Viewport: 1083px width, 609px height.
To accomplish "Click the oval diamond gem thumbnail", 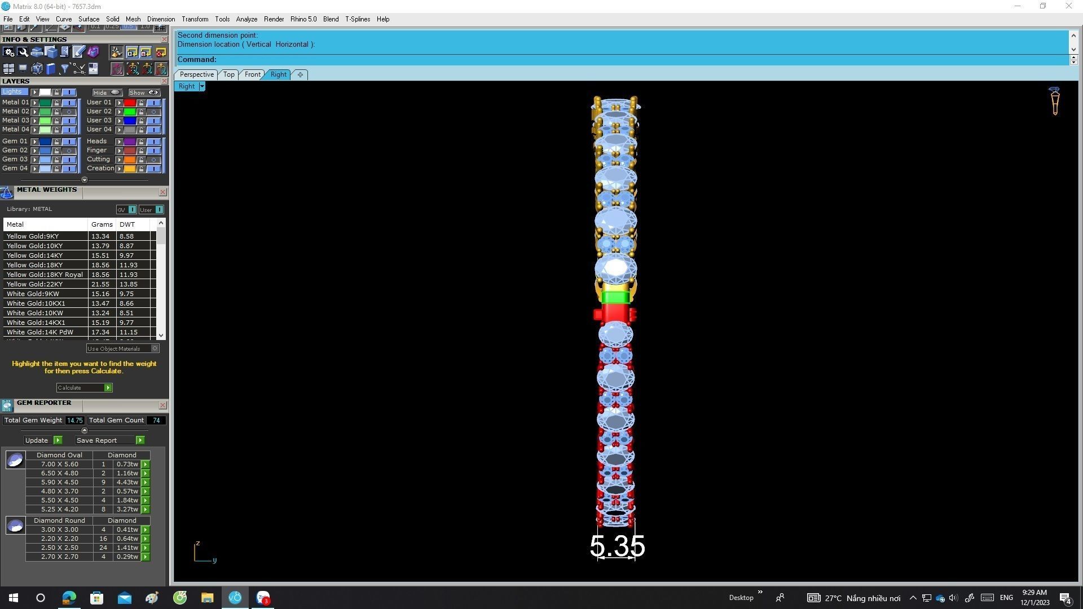I will pos(15,460).
